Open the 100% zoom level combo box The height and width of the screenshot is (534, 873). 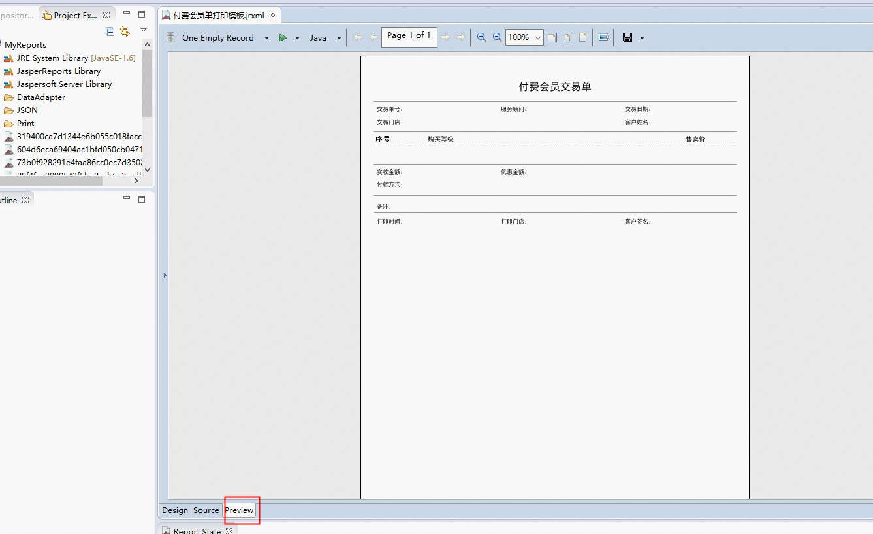pos(524,38)
